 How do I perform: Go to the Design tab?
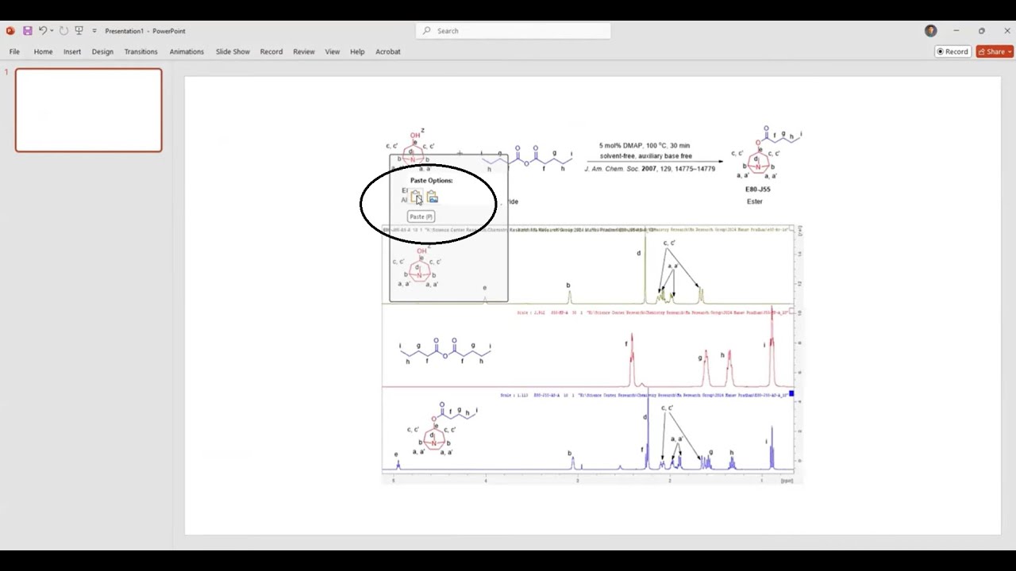click(x=102, y=52)
